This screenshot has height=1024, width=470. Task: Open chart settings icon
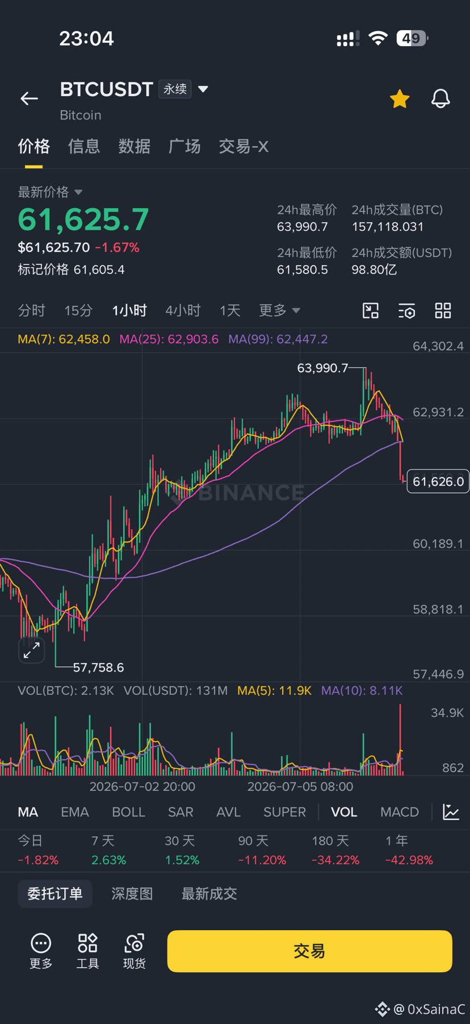(x=407, y=310)
